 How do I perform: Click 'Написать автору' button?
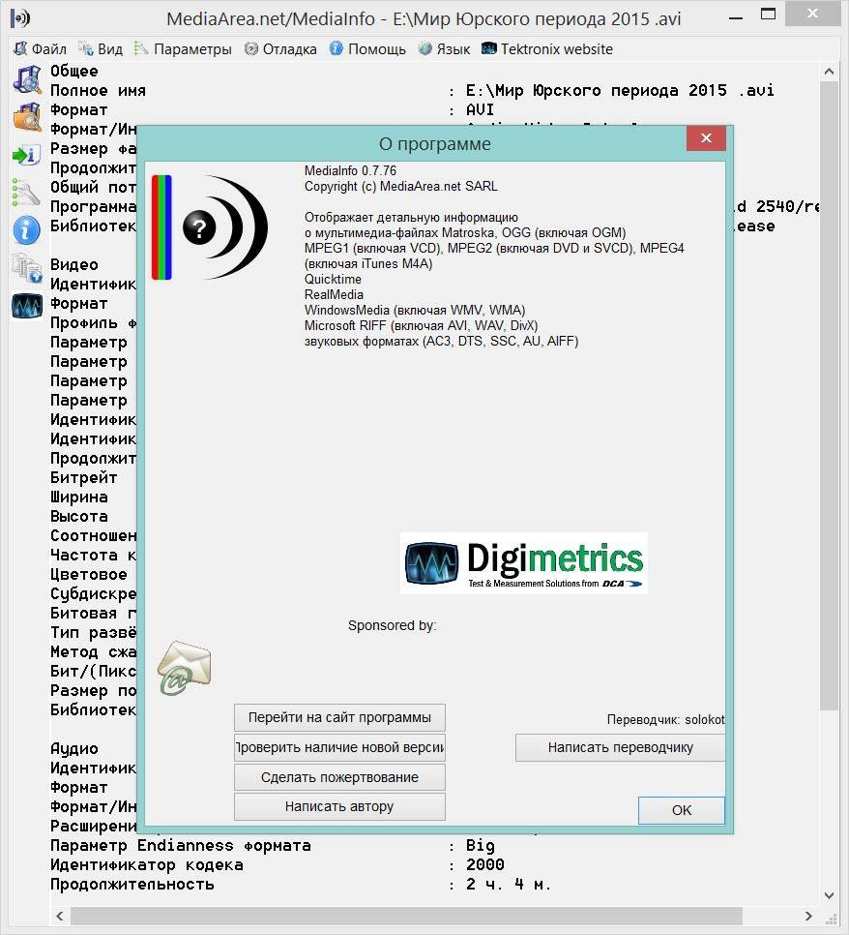pyautogui.click(x=339, y=806)
